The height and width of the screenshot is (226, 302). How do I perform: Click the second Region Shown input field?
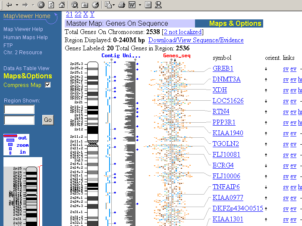tap(19, 120)
